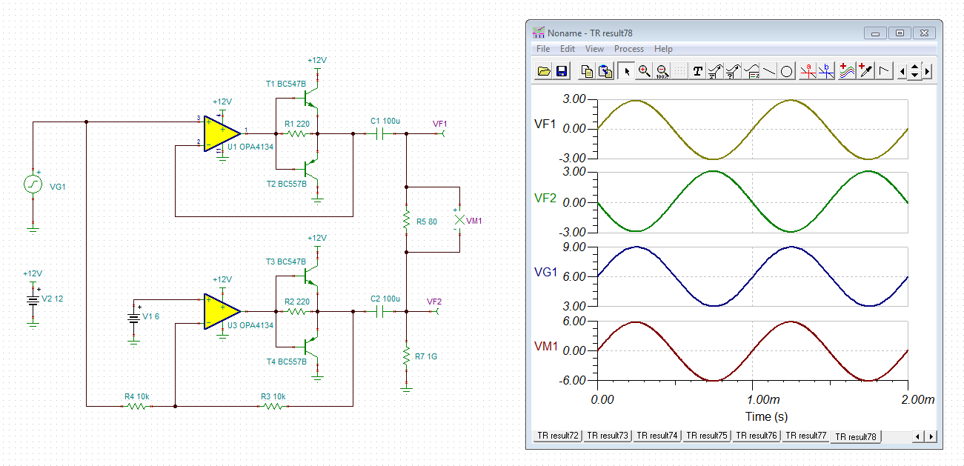The width and height of the screenshot is (964, 466).
Task: Select resistor R3 10k
Action: [x=273, y=406]
